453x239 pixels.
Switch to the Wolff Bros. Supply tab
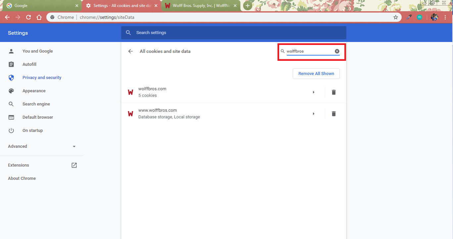click(200, 6)
